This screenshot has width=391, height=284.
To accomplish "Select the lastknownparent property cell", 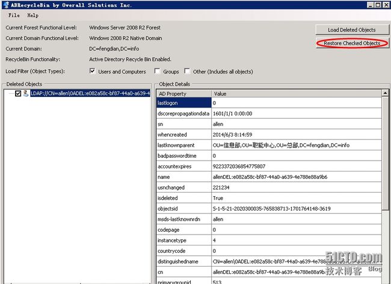I will coord(184,145).
